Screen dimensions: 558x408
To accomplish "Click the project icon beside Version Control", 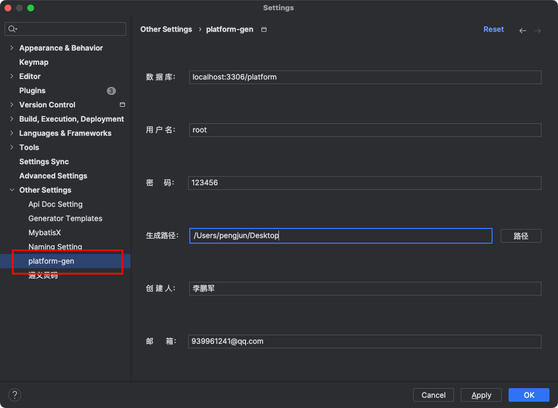I will click(x=122, y=105).
